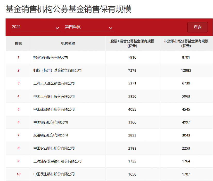This screenshot has width=213, height=181.
Task: Select the 机构名称 column header
Action: coord(68,44)
